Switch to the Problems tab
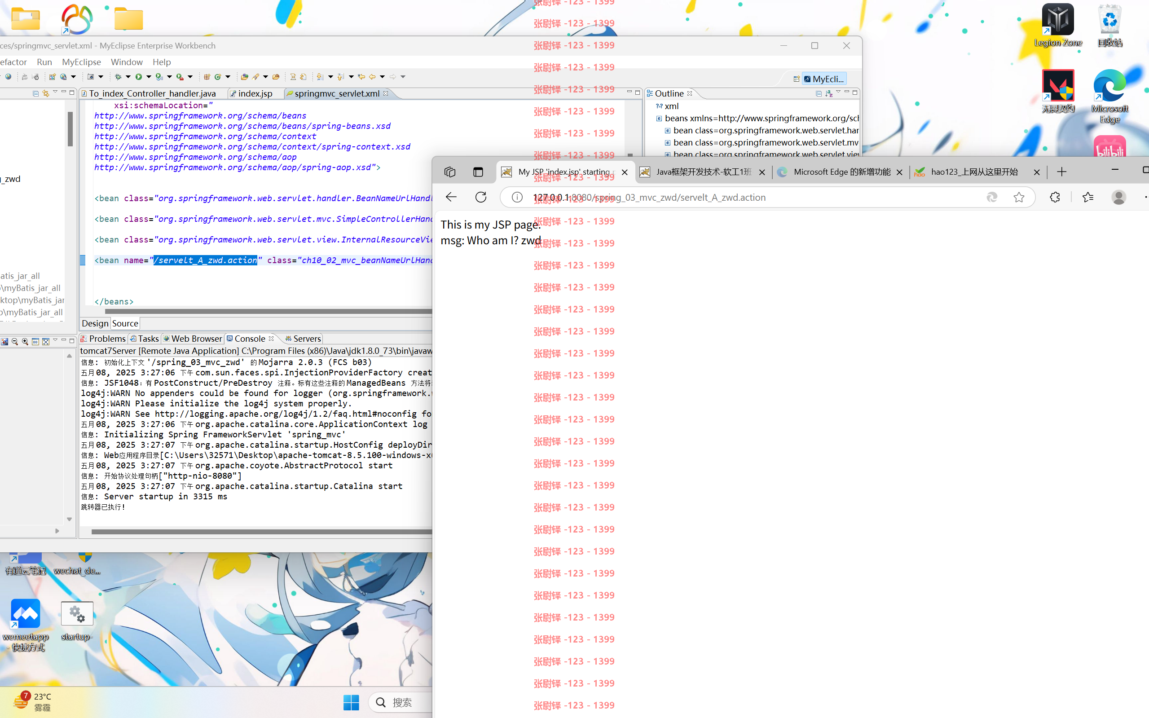 103,339
